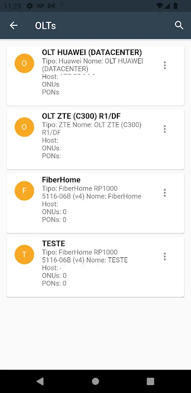Tap the orange O avatar of OLT ZTE
The height and width of the screenshot is (393, 191).
click(25, 127)
